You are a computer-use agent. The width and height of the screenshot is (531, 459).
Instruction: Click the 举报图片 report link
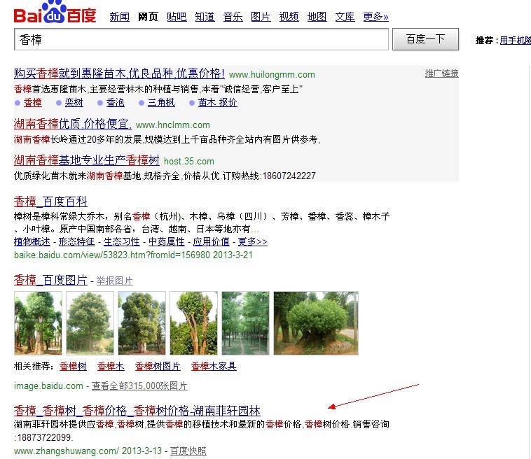pos(115,281)
